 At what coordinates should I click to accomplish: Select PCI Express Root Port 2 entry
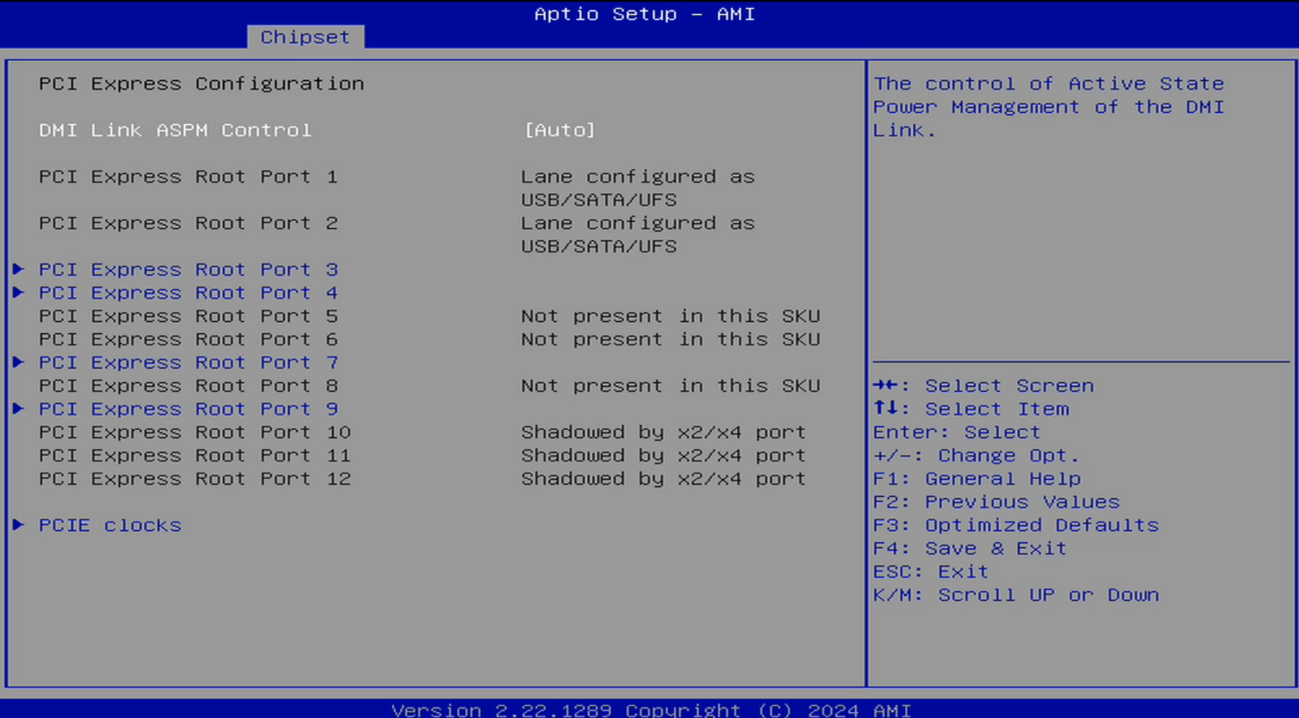coord(188,223)
